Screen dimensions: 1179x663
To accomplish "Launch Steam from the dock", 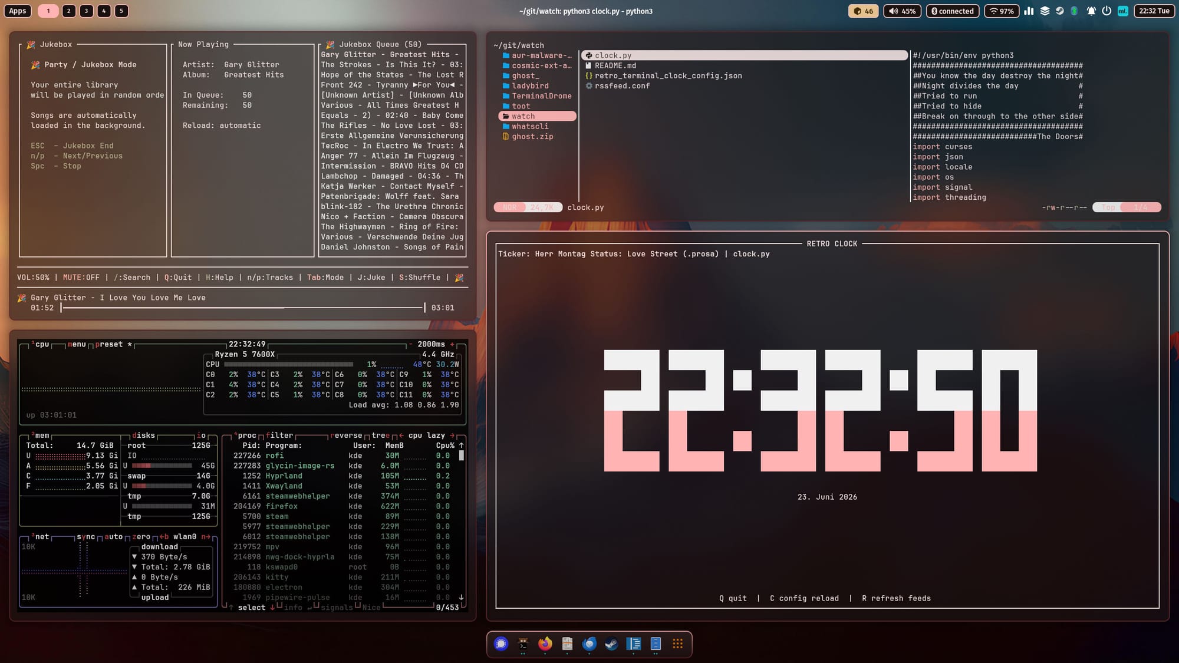I will point(611,644).
